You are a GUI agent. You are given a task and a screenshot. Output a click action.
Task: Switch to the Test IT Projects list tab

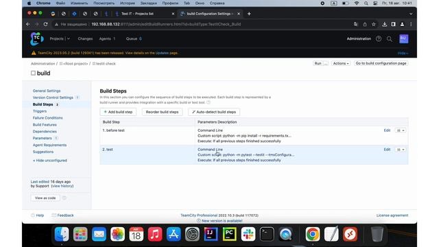(145, 14)
